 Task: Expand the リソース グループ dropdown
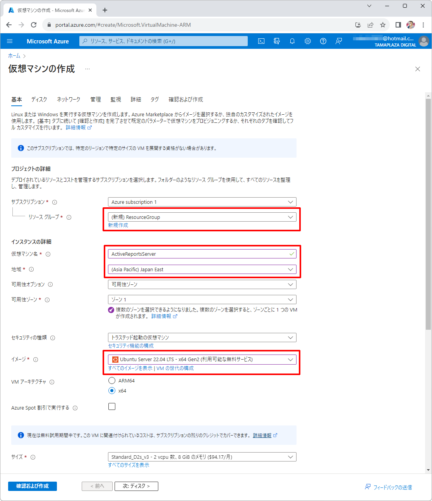click(202, 217)
